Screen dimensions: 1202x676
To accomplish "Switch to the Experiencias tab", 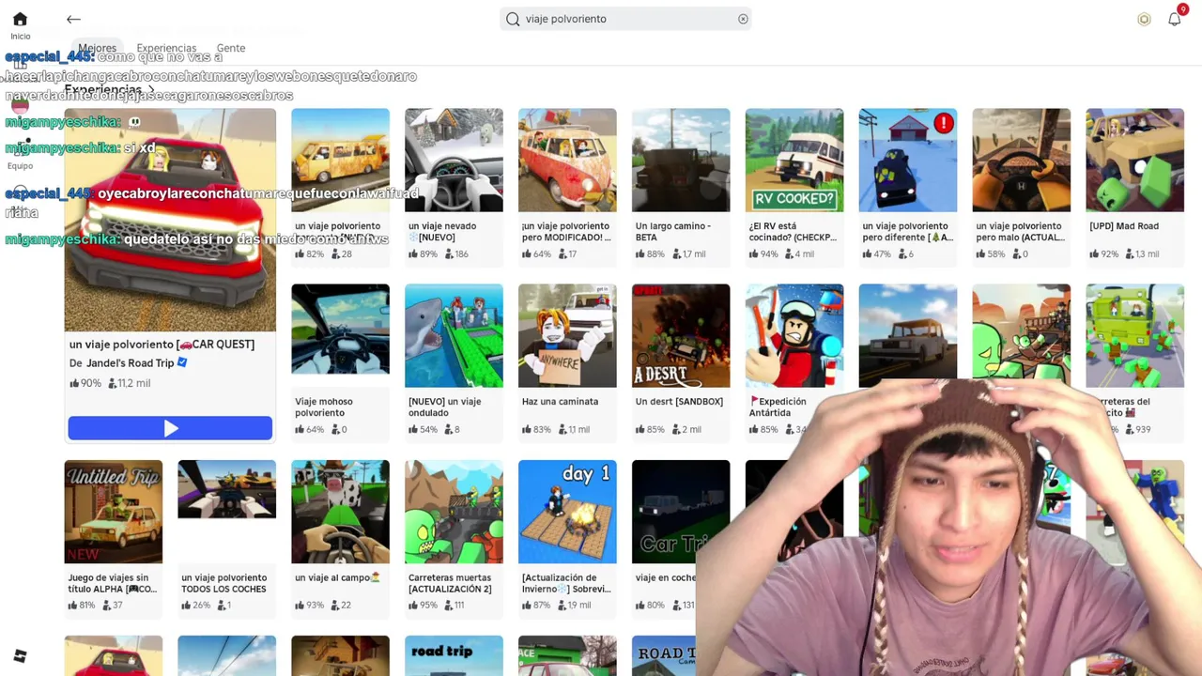I will [x=166, y=48].
